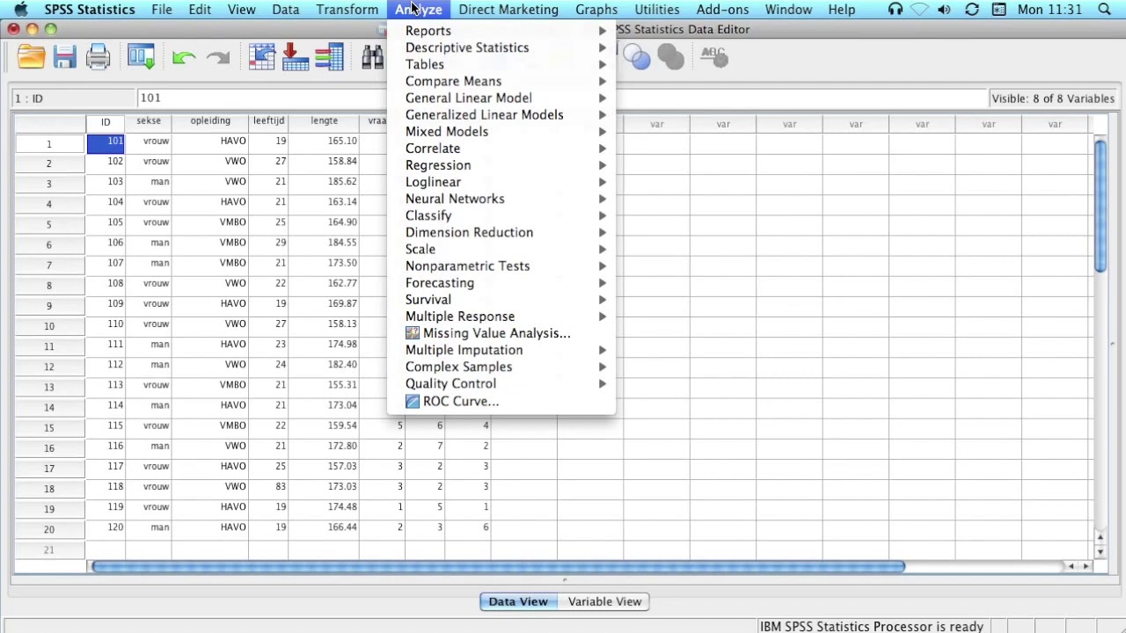Select Neural Networks menu entry

pos(501,199)
